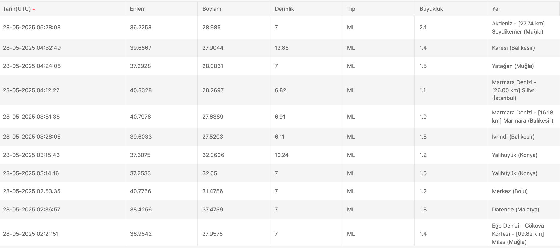Click the Silivri (İstanbul) location cell

514,90
